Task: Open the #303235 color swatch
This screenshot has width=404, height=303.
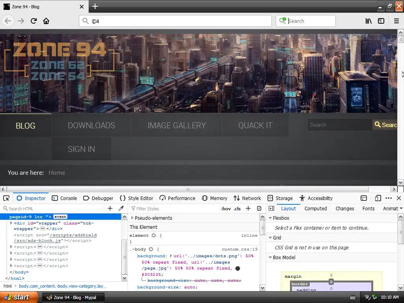Action: [x=238, y=268]
